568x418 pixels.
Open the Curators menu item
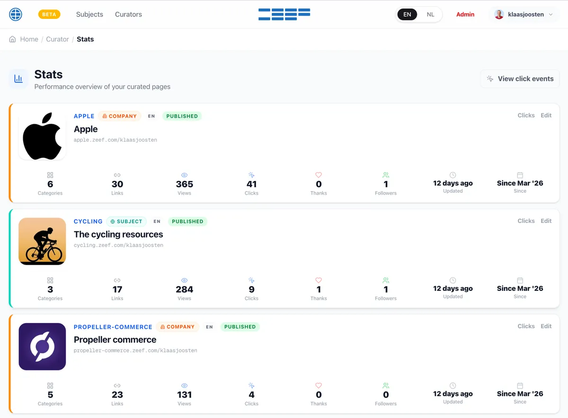[128, 14]
